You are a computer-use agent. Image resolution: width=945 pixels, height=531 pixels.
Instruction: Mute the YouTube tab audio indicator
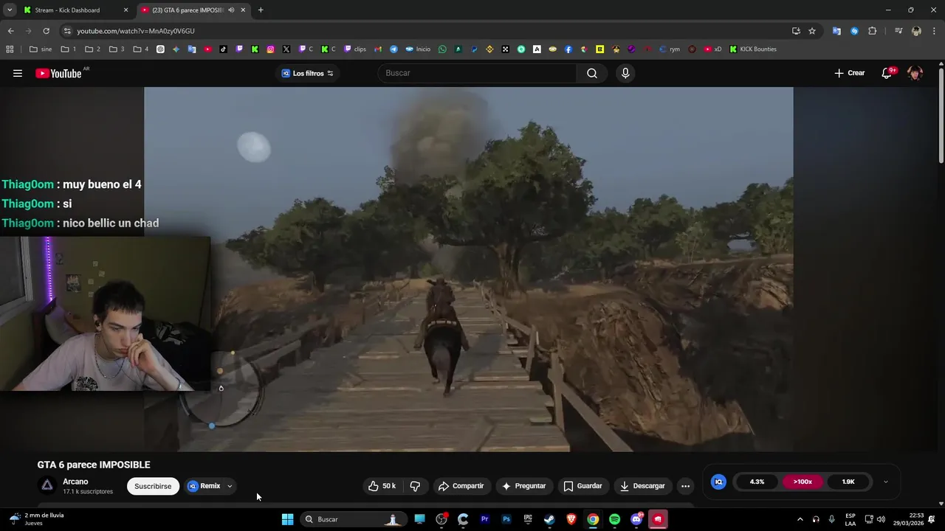click(x=231, y=10)
